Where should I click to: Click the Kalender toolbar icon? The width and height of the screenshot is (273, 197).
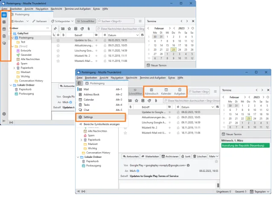[x=166, y=92]
